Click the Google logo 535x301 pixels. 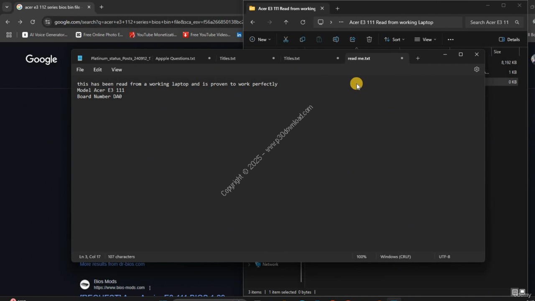click(x=41, y=59)
